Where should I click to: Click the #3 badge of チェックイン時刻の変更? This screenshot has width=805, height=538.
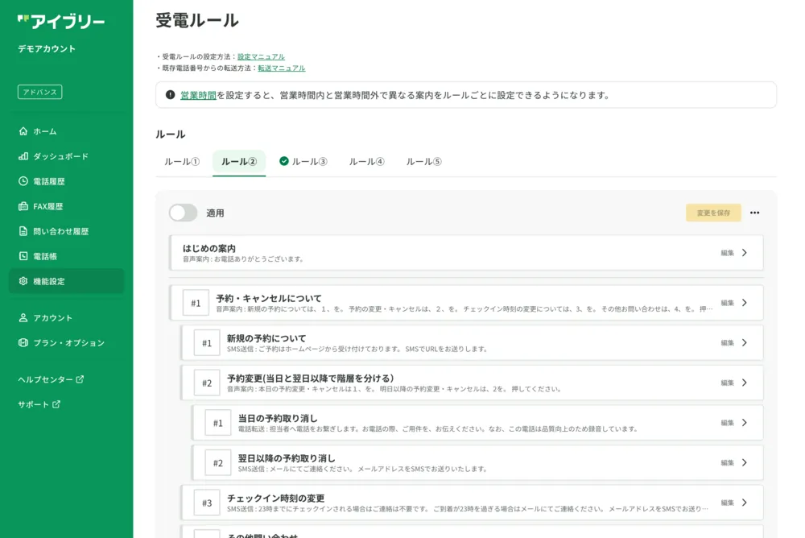click(207, 503)
